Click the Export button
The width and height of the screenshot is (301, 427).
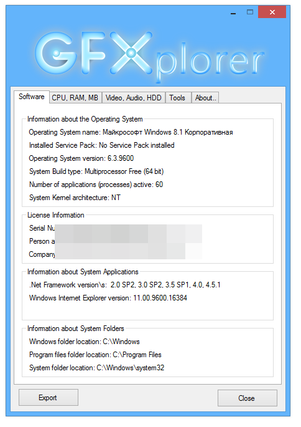point(49,398)
